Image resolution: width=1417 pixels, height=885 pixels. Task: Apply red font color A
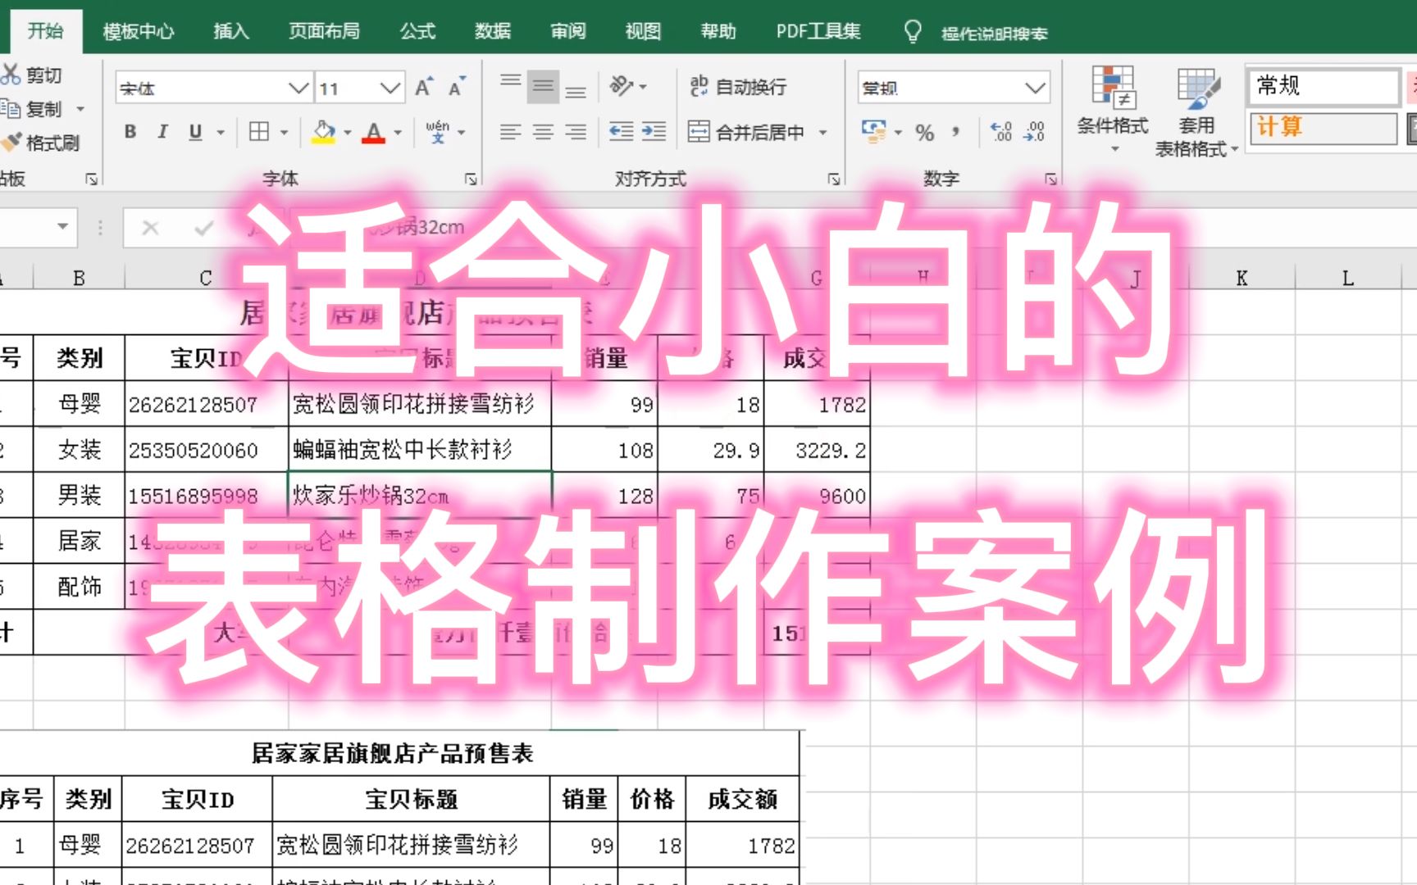click(374, 131)
